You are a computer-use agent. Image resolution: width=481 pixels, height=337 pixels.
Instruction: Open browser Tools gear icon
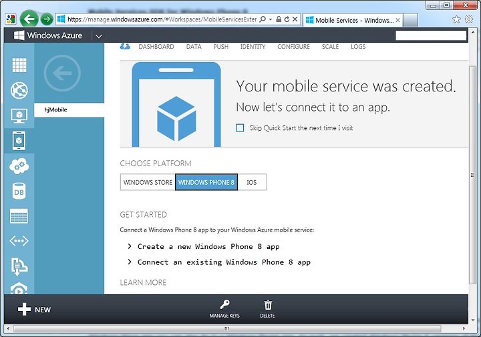pos(469,19)
